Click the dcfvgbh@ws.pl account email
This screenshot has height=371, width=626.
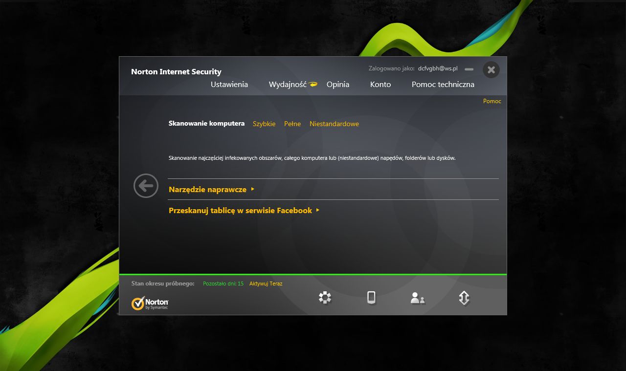click(438, 69)
